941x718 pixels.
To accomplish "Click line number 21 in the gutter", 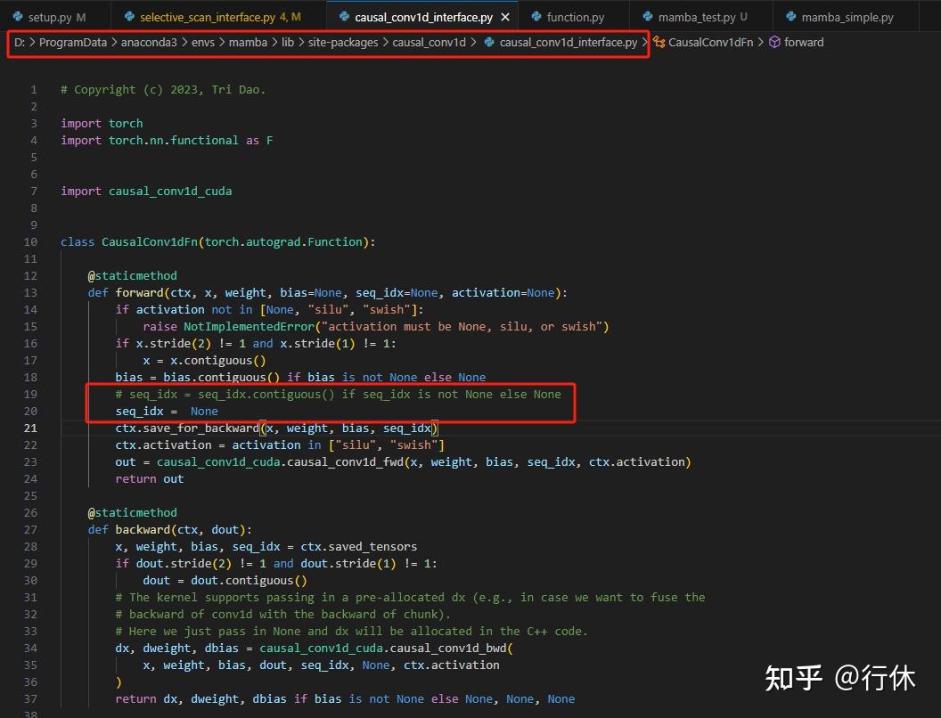I will click(x=29, y=428).
